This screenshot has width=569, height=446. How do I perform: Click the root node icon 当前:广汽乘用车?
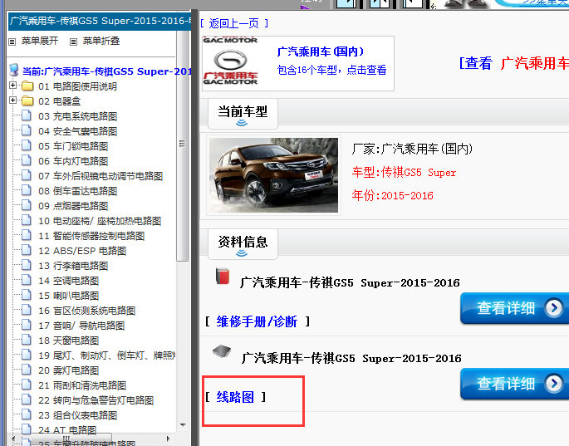pyautogui.click(x=14, y=70)
